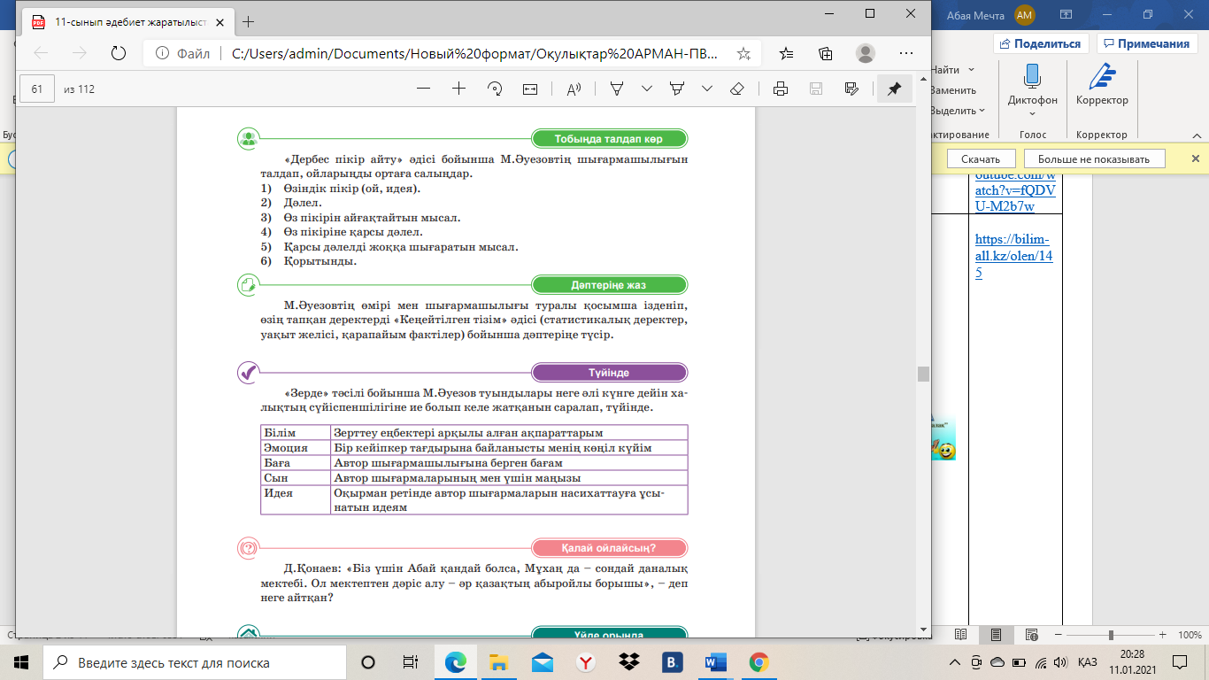
Task: Open the Draw pen options dropdown
Action: 647,89
